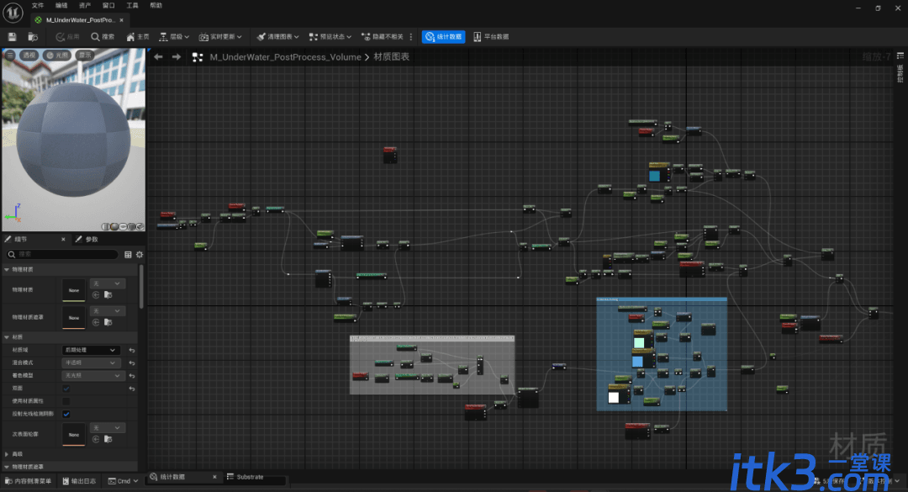Close the M_UnderWater_PostPro... tab
The height and width of the screenshot is (492, 908).
(122, 19)
